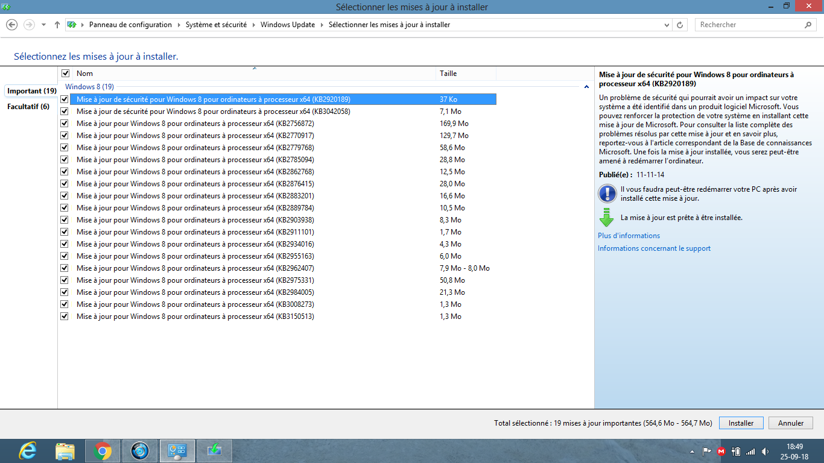Open the Important (19) tab

tap(31, 91)
